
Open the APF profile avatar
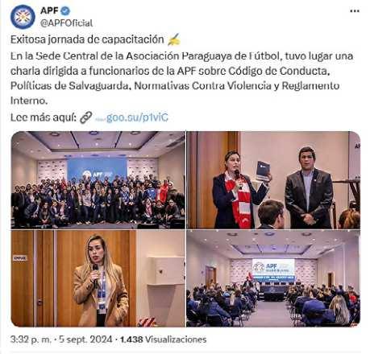[x=23, y=17]
